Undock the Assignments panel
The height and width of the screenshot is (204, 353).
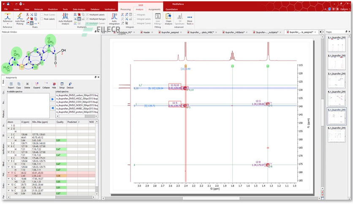pos(95,77)
